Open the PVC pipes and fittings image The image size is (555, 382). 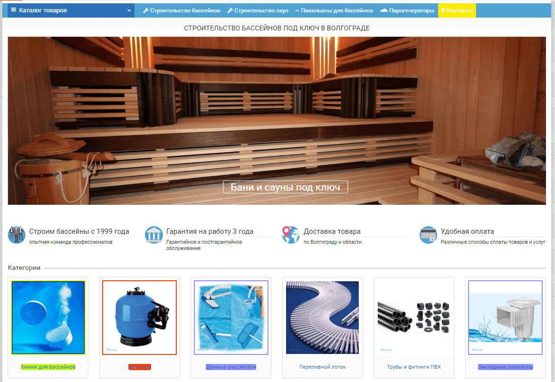point(414,317)
